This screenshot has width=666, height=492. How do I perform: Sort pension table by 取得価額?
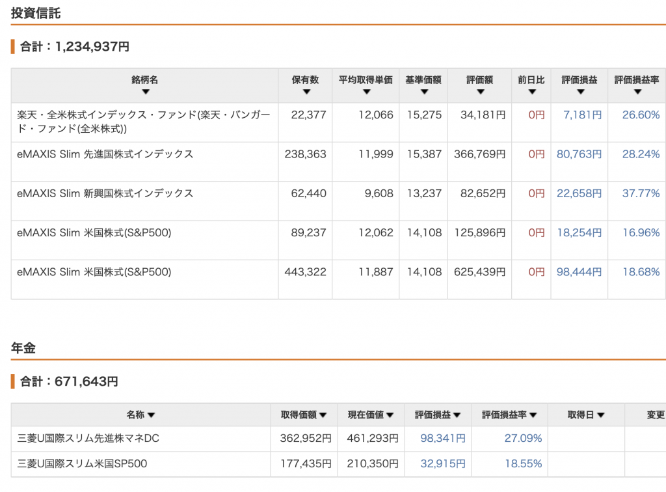click(323, 415)
